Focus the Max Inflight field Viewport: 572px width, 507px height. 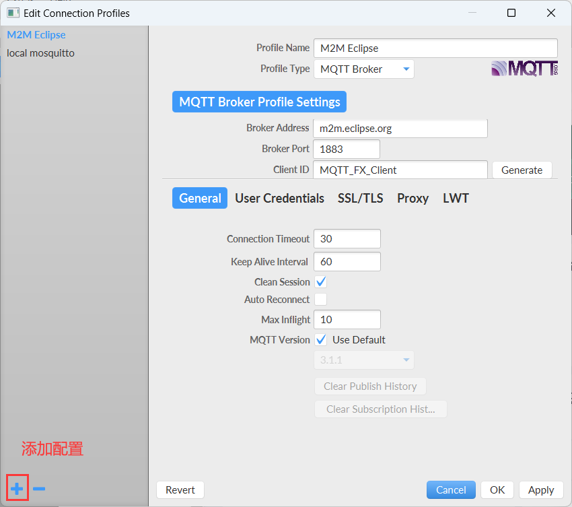pos(347,320)
